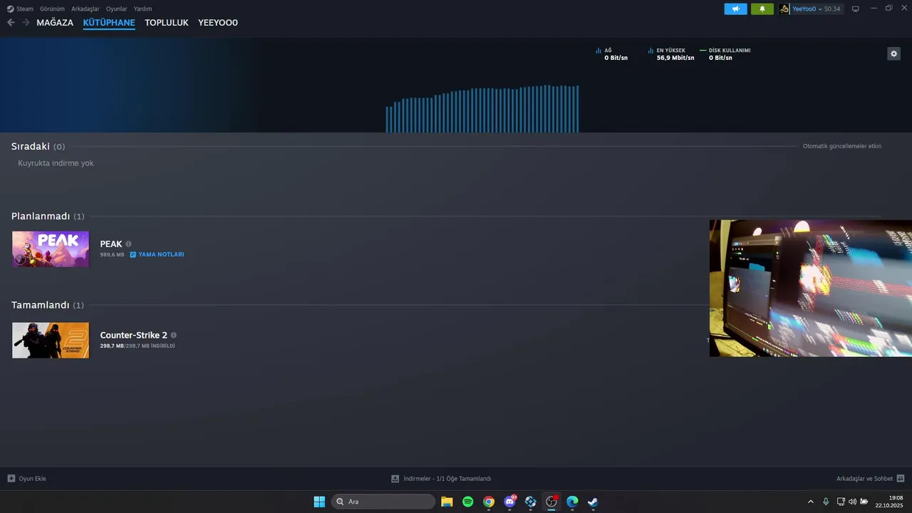Click the EN YÜKSEK 56,9 Mbit/sn stat

point(671,54)
